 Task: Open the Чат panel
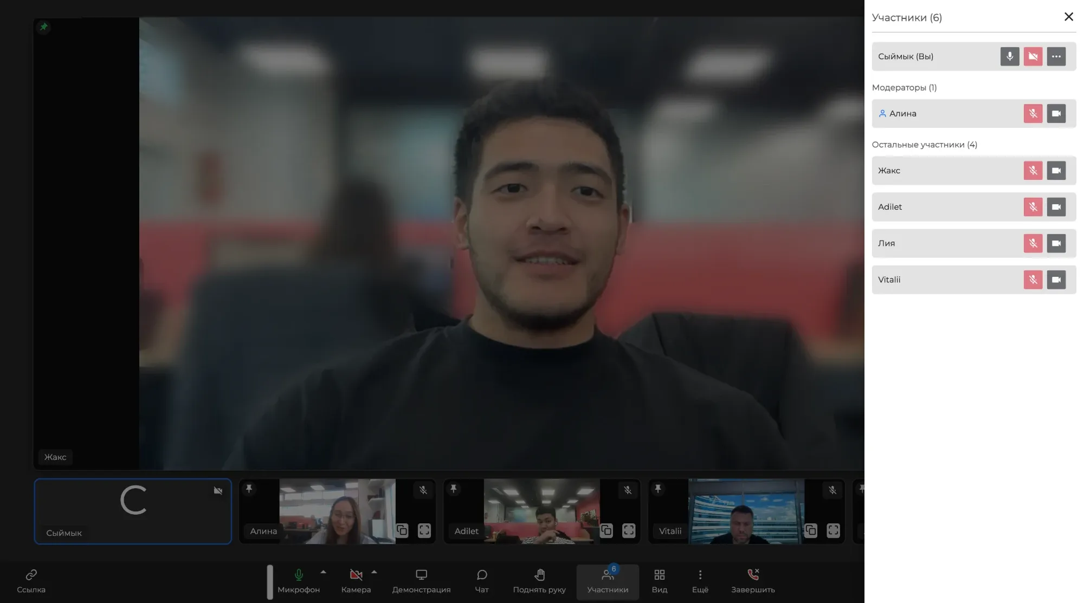[482, 581]
